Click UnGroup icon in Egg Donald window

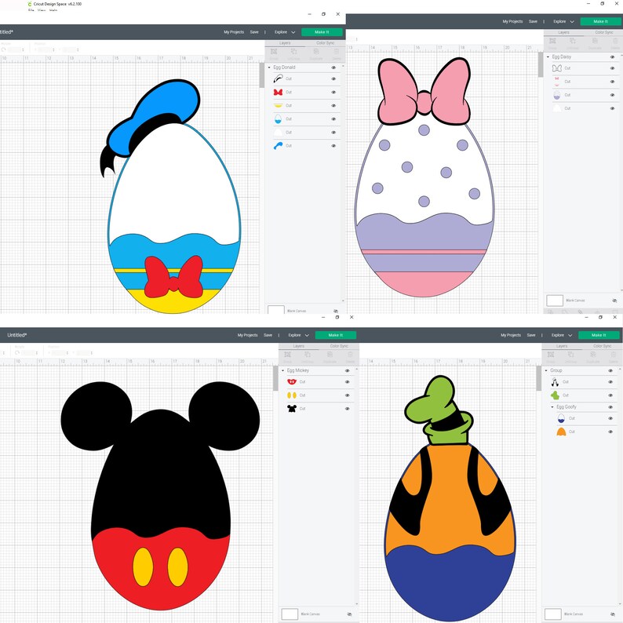point(293,52)
